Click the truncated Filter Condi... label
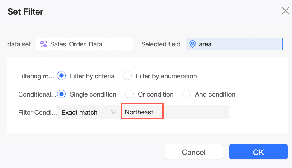The width and height of the screenshot is (292, 168). [x=37, y=112]
